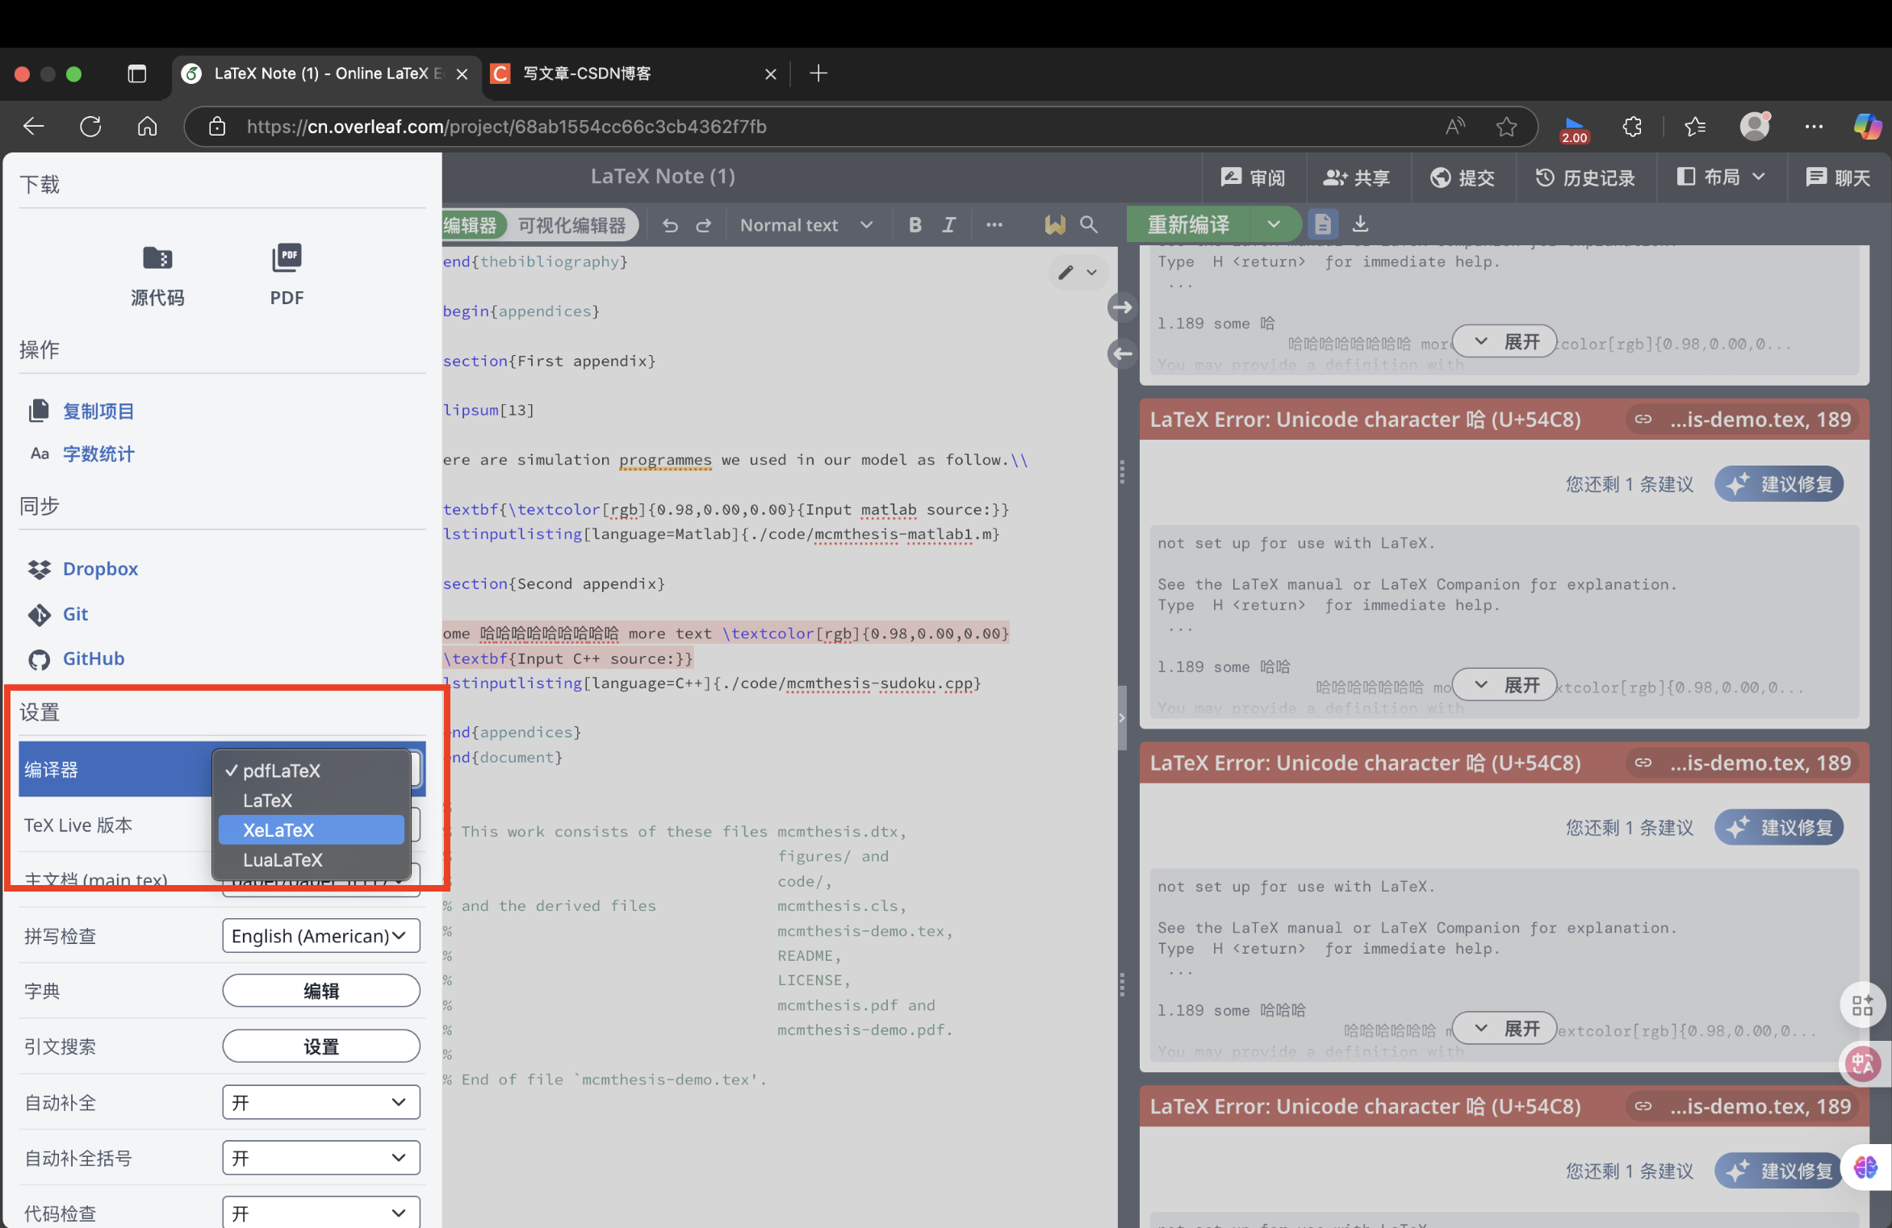Image resolution: width=1892 pixels, height=1228 pixels.
Task: Click go-to-code-location left arrow
Action: click(1122, 353)
